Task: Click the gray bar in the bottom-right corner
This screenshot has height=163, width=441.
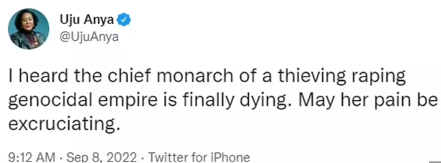Action: pos(435,162)
